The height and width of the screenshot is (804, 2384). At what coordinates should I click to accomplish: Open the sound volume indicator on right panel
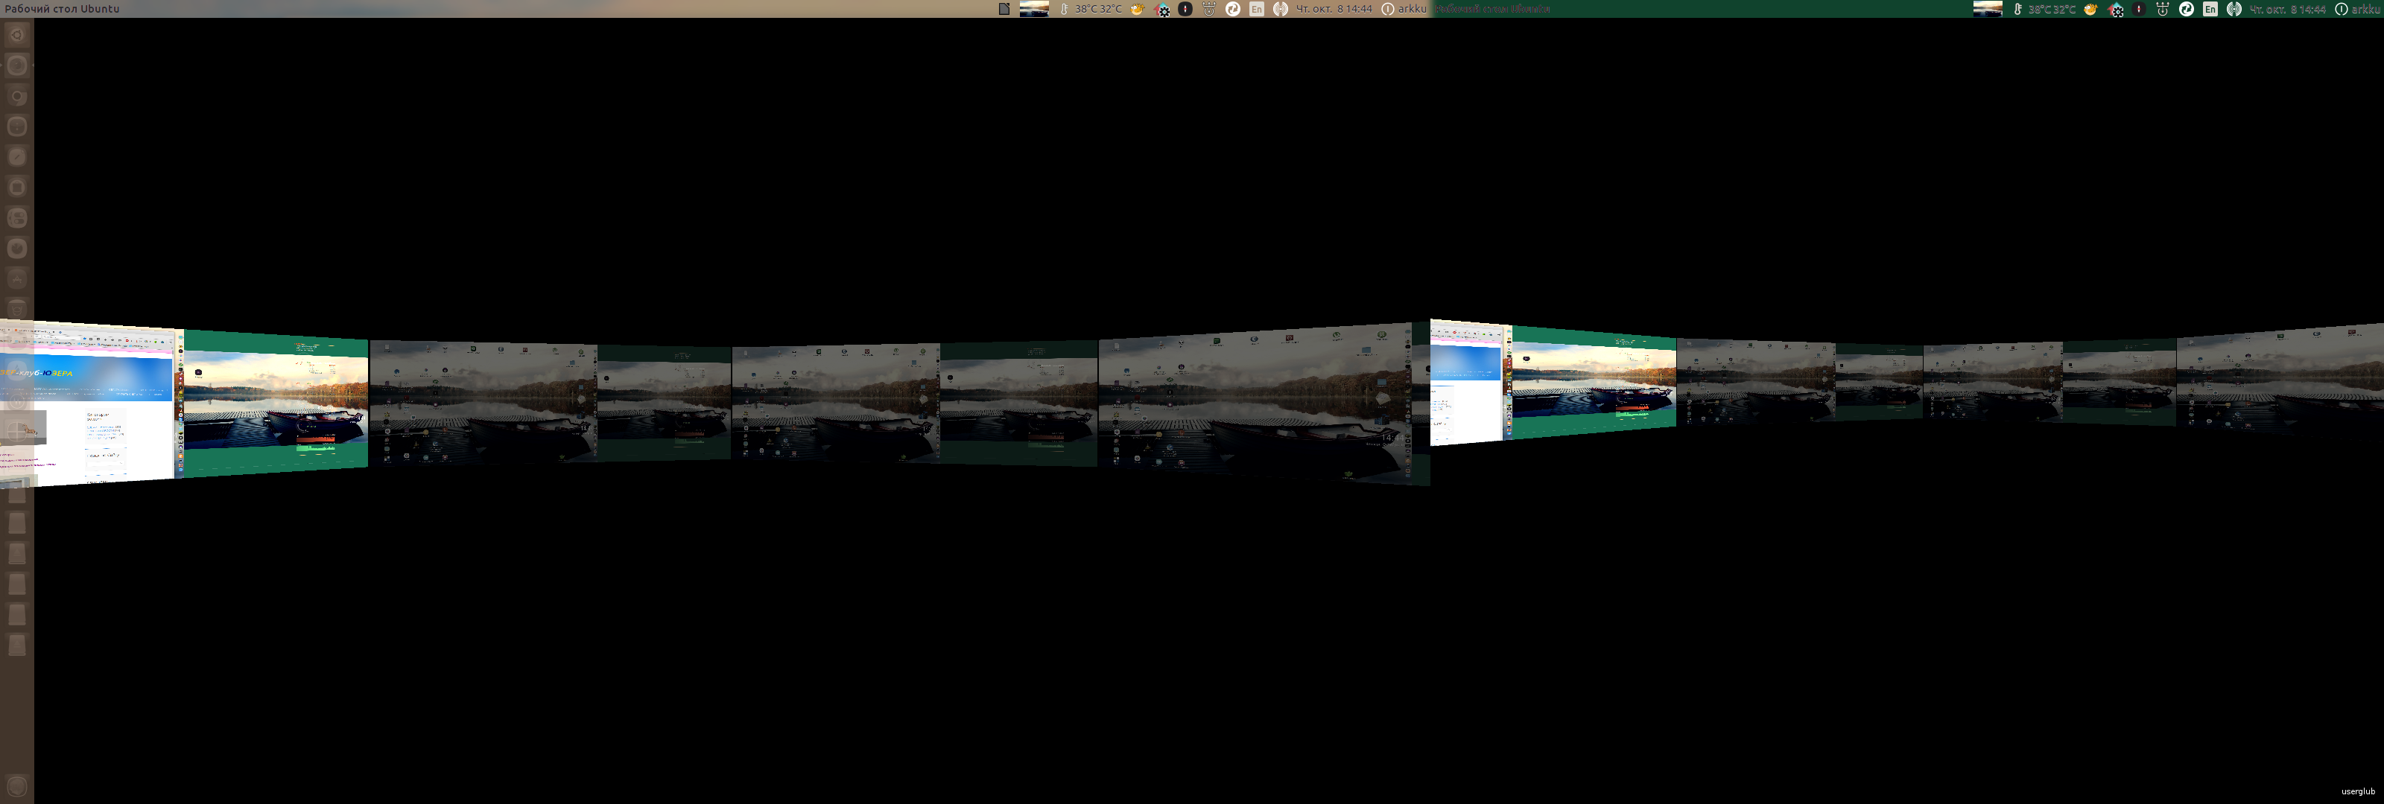(x=2234, y=9)
